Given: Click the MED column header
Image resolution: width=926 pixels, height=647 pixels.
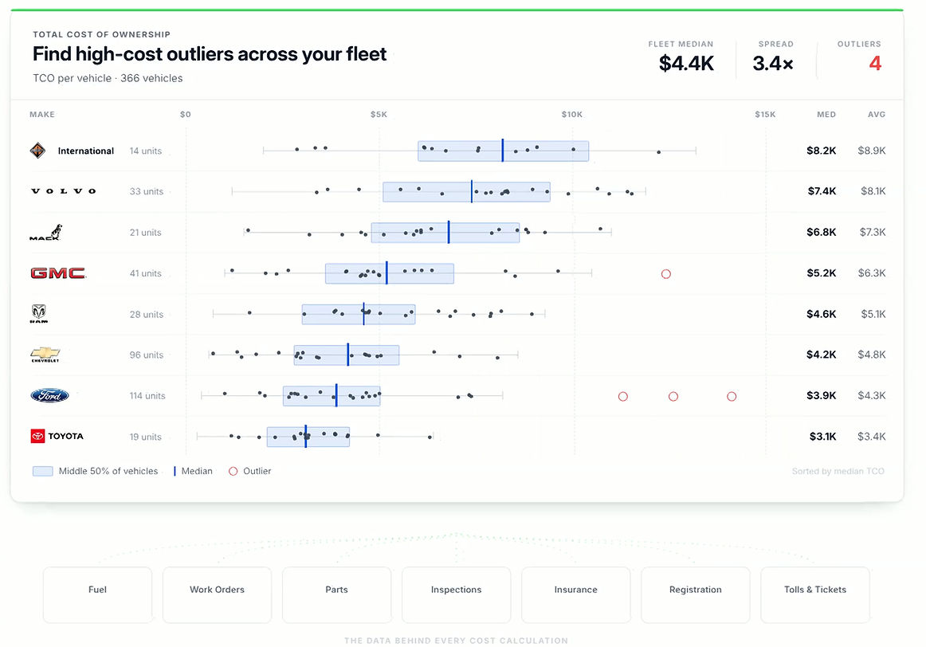Looking at the screenshot, I should pos(826,115).
